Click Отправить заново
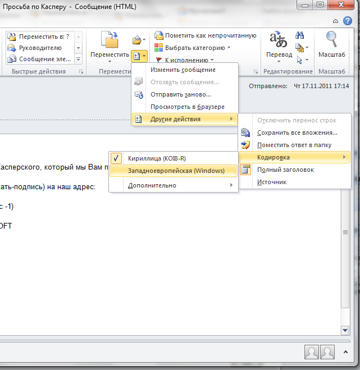Screen dimensions: 360x370 click(x=180, y=94)
